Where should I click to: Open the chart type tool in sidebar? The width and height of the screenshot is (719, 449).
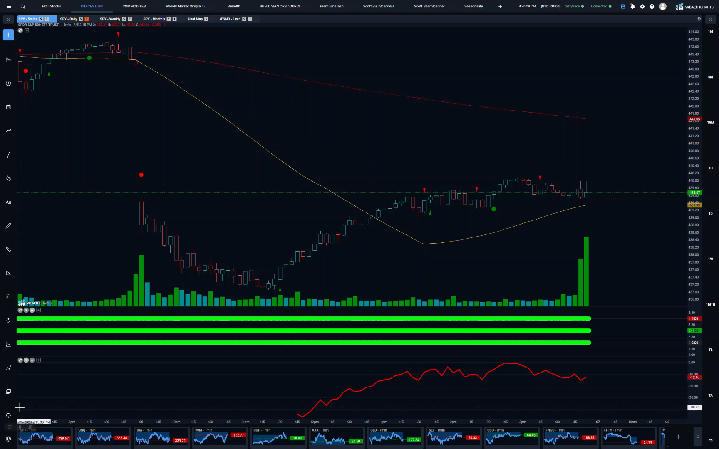(x=8, y=59)
